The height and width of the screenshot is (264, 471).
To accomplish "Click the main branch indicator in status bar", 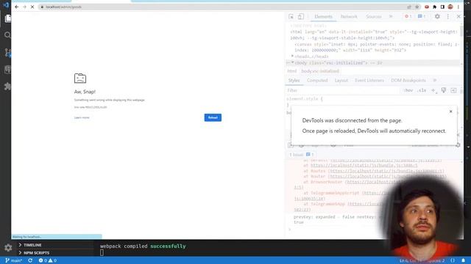I will [x=13, y=260].
